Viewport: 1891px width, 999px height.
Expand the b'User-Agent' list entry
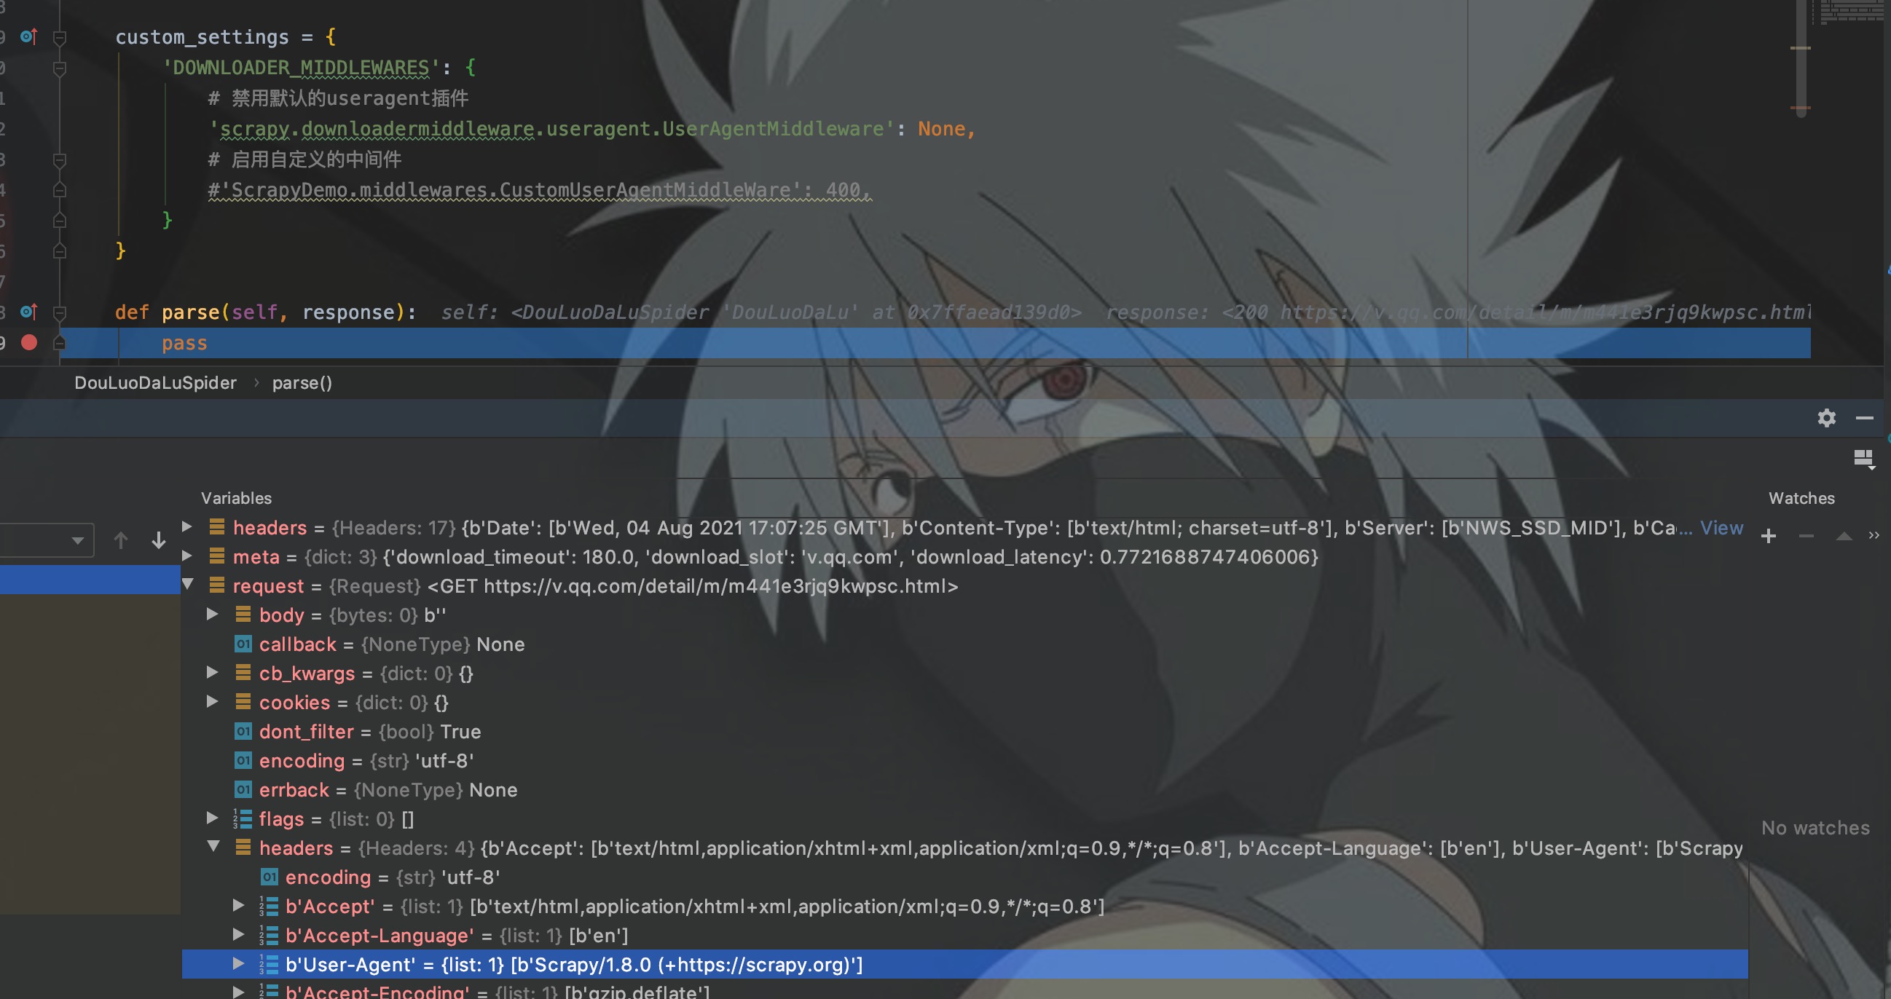(239, 964)
